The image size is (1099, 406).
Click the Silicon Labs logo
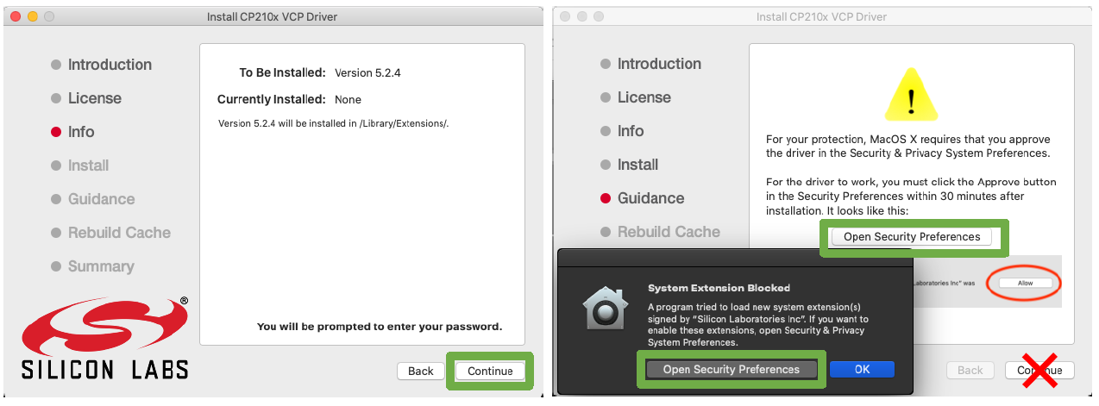105,337
